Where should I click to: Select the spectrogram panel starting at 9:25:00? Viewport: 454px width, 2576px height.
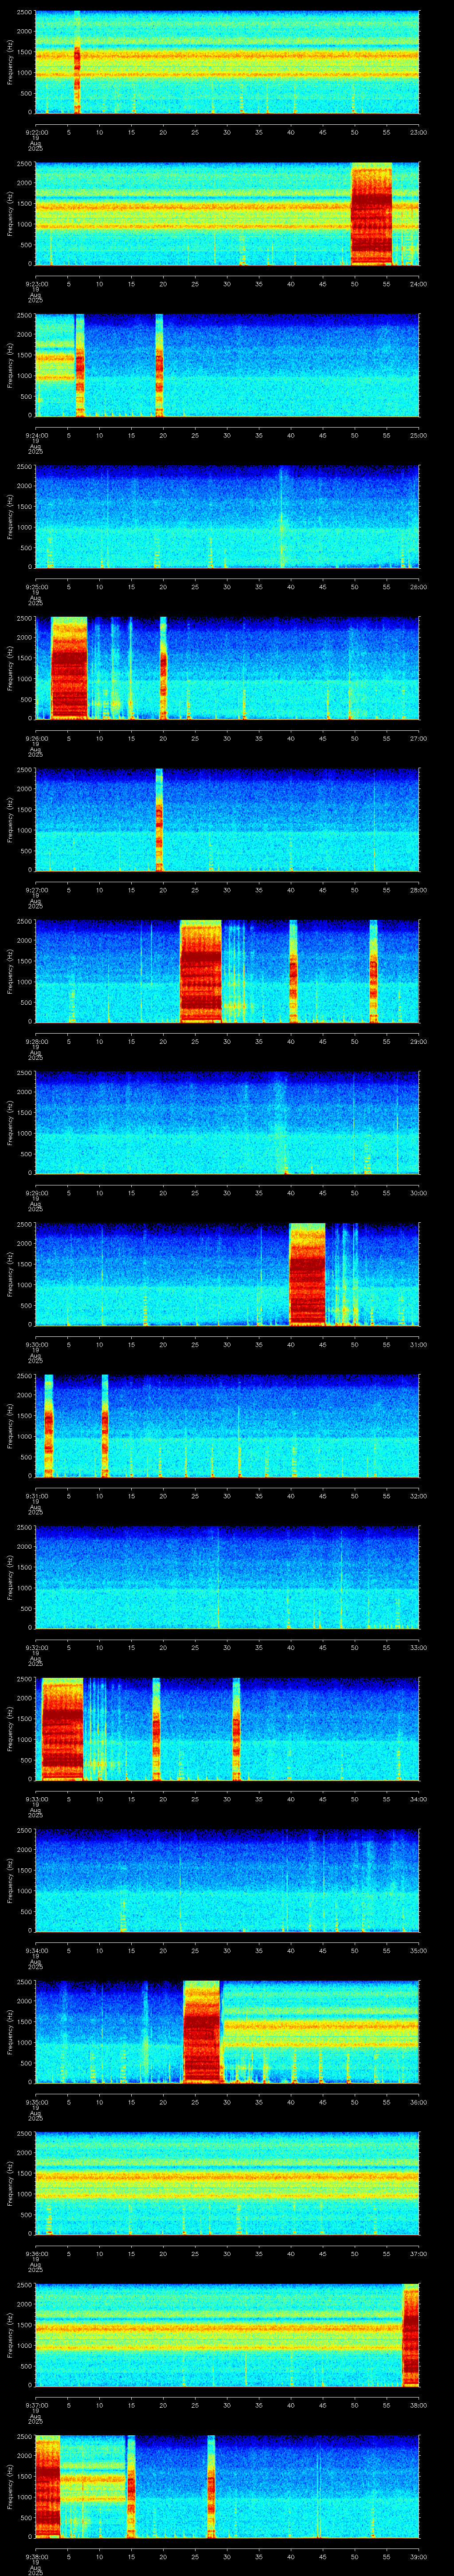tap(227, 517)
